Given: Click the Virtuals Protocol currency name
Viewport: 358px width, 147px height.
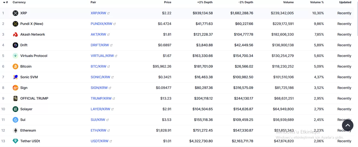Looking at the screenshot, I should tap(34, 56).
